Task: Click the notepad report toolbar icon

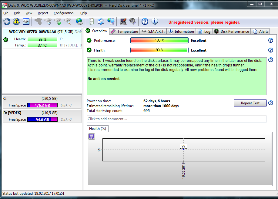Action: (x=91, y=22)
